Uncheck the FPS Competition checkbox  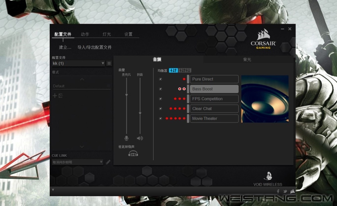(x=160, y=99)
